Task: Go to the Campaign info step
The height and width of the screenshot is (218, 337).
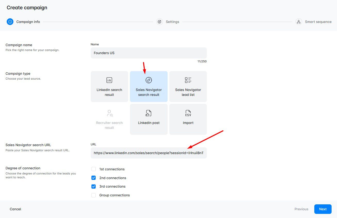Action: point(23,22)
